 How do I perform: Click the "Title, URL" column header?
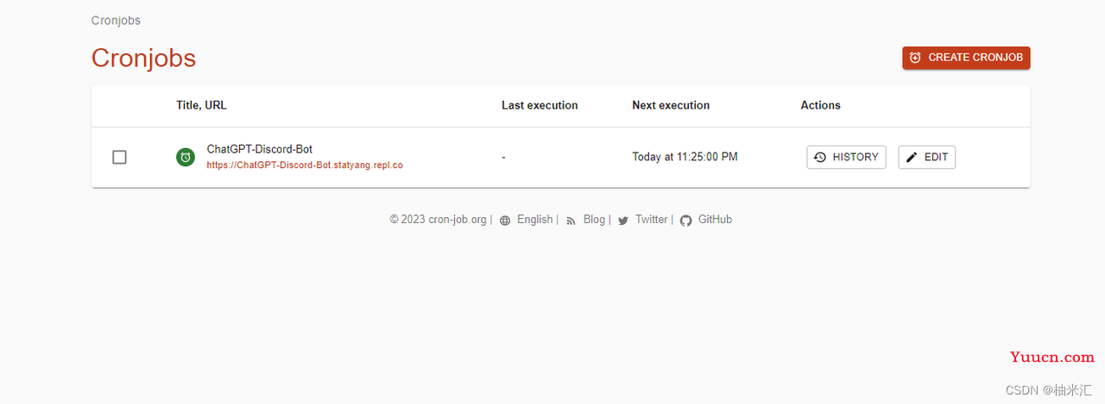point(201,105)
